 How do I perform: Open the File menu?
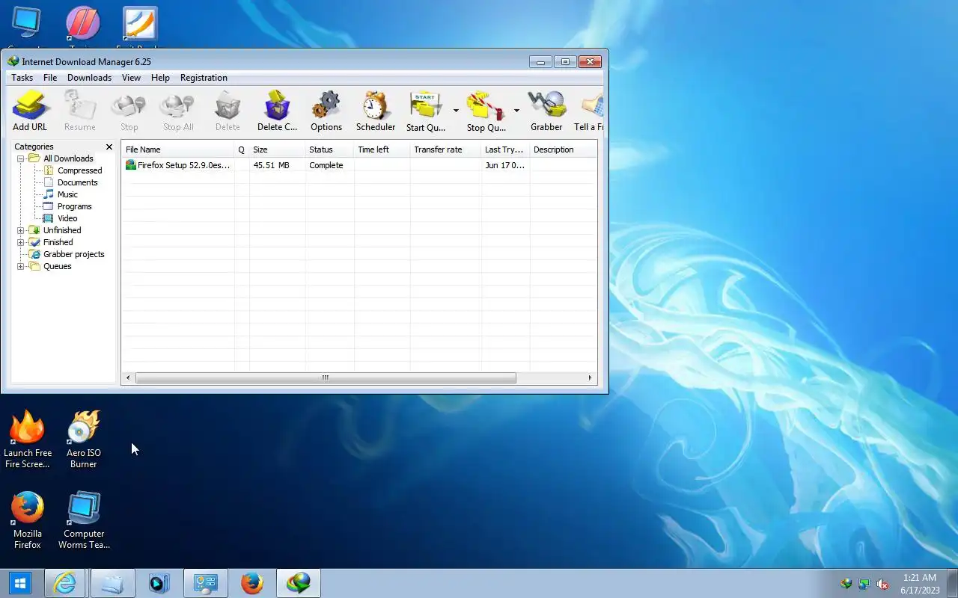pyautogui.click(x=50, y=78)
